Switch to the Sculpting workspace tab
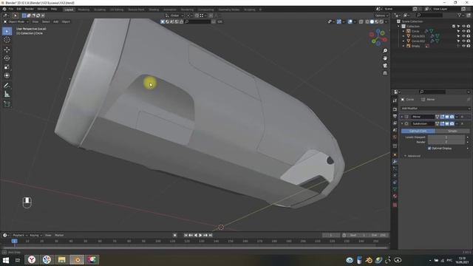The width and height of the screenshot is (473, 266). [x=100, y=10]
